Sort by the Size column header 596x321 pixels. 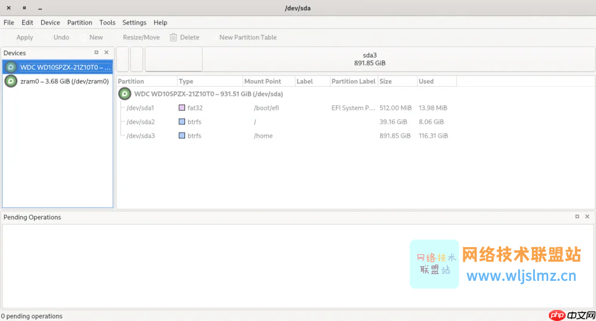(398, 81)
